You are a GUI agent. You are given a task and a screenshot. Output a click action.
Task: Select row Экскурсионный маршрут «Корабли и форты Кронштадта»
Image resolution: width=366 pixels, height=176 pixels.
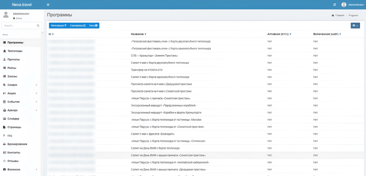(x=205, y=113)
